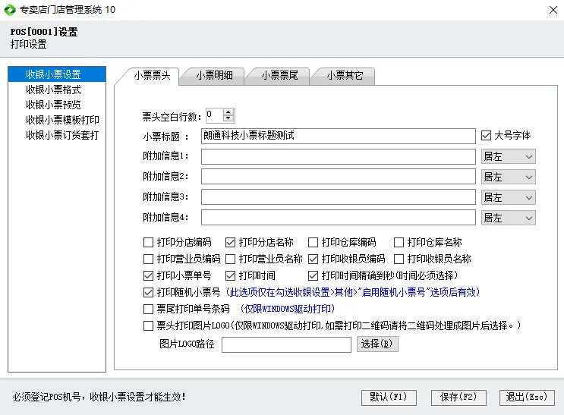Enable the 打印分店编码 checkbox
Viewport: 564px width, 415px height.
149,243
